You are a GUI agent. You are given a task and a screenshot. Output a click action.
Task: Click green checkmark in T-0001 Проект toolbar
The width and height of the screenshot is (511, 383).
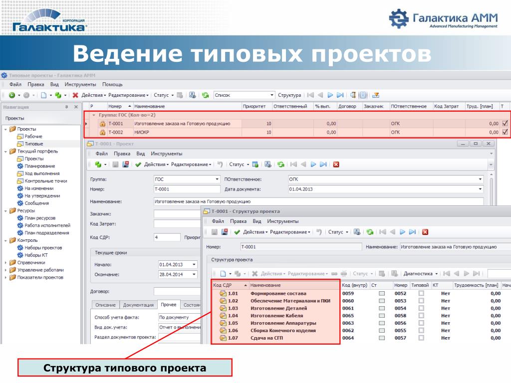click(138, 165)
